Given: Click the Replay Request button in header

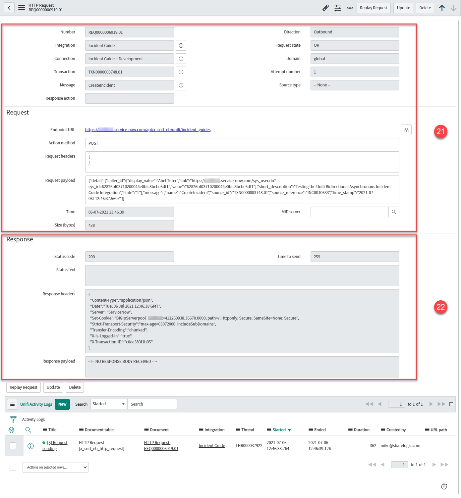Looking at the screenshot, I should (x=374, y=8).
